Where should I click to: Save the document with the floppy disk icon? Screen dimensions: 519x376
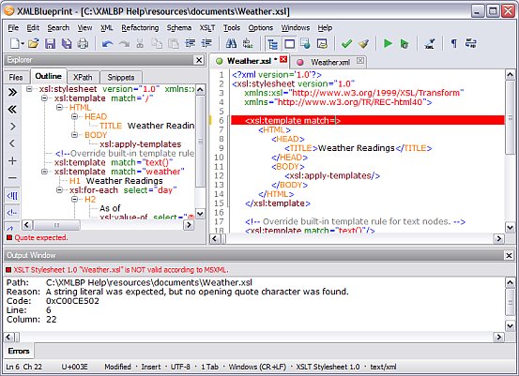[50, 43]
